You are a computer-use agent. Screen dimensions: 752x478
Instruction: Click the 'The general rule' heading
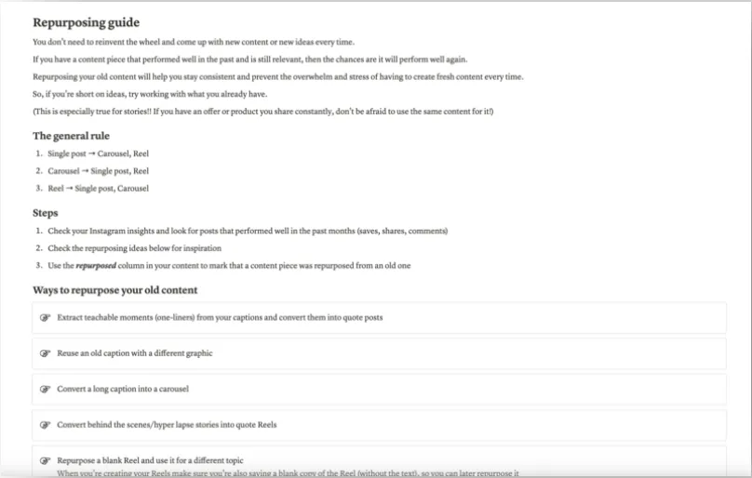coord(71,136)
